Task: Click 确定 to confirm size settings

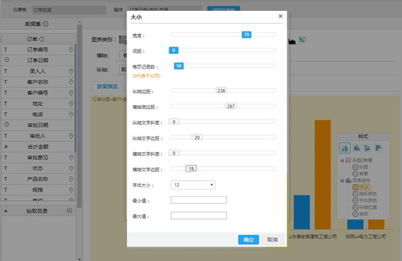Action: coord(249,240)
